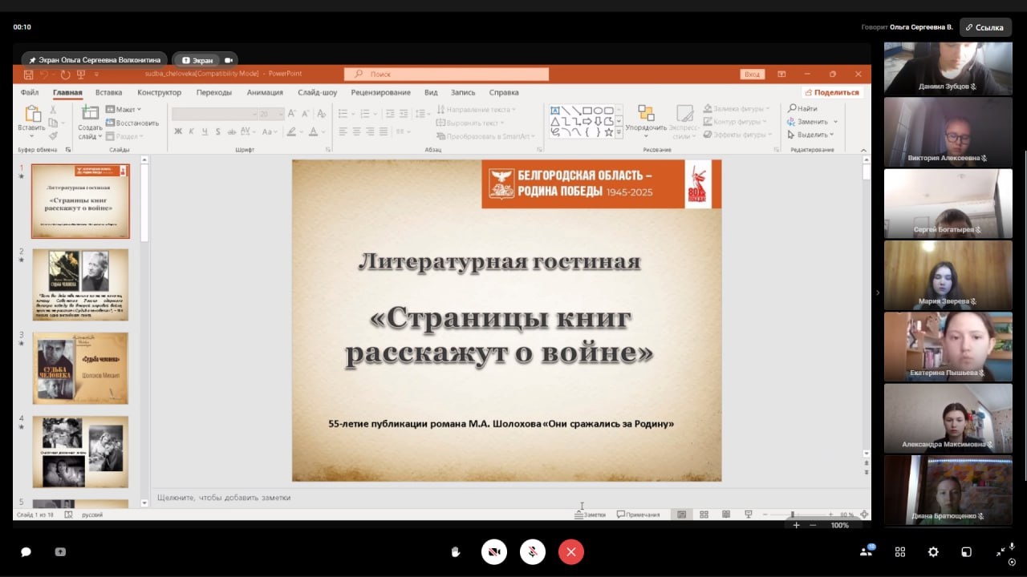Click the Redo icon in quick access toolbar
Image resolution: width=1027 pixels, height=577 pixels.
(64, 75)
